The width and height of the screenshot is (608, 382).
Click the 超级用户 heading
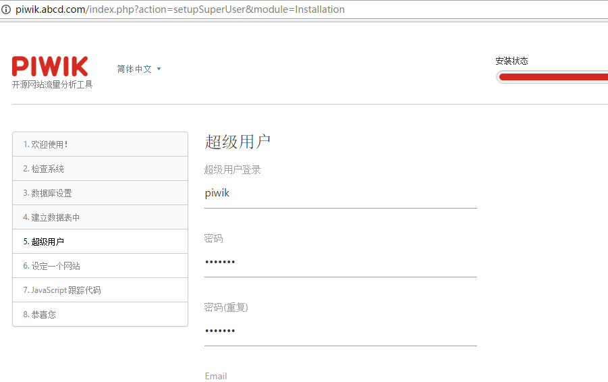(238, 142)
